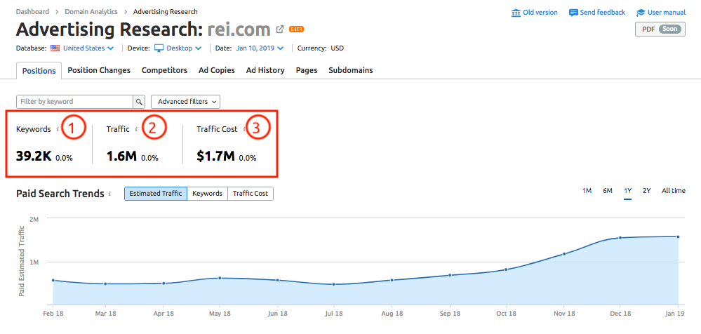Switch chart to Traffic Cost view
The image size is (701, 334).
pyautogui.click(x=251, y=194)
